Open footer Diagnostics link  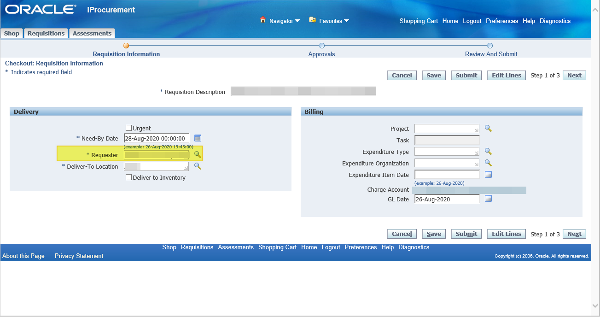(414, 247)
